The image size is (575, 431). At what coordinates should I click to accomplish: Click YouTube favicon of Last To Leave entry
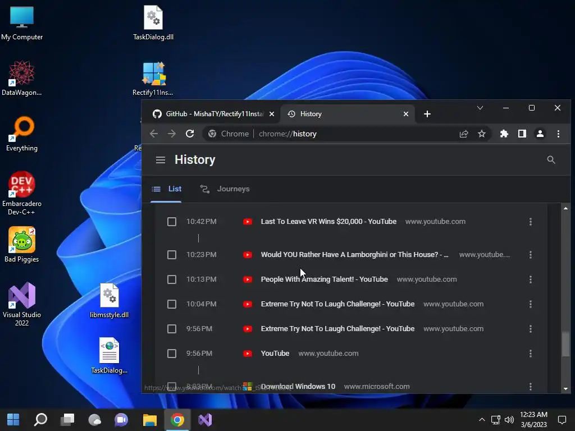(x=248, y=222)
